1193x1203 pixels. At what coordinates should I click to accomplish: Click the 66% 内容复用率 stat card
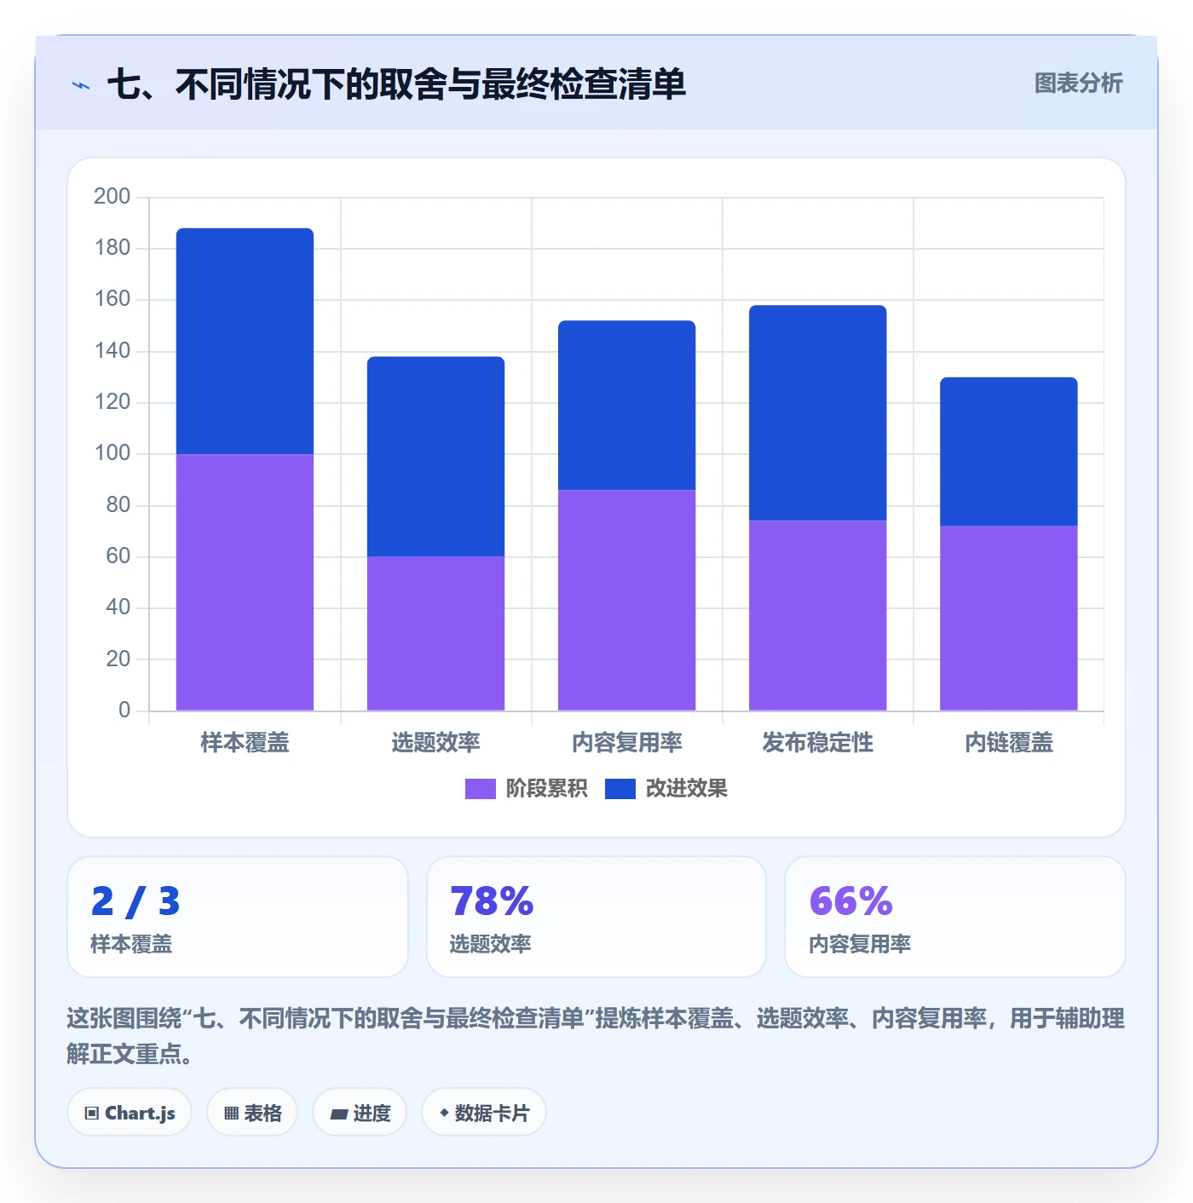[955, 917]
